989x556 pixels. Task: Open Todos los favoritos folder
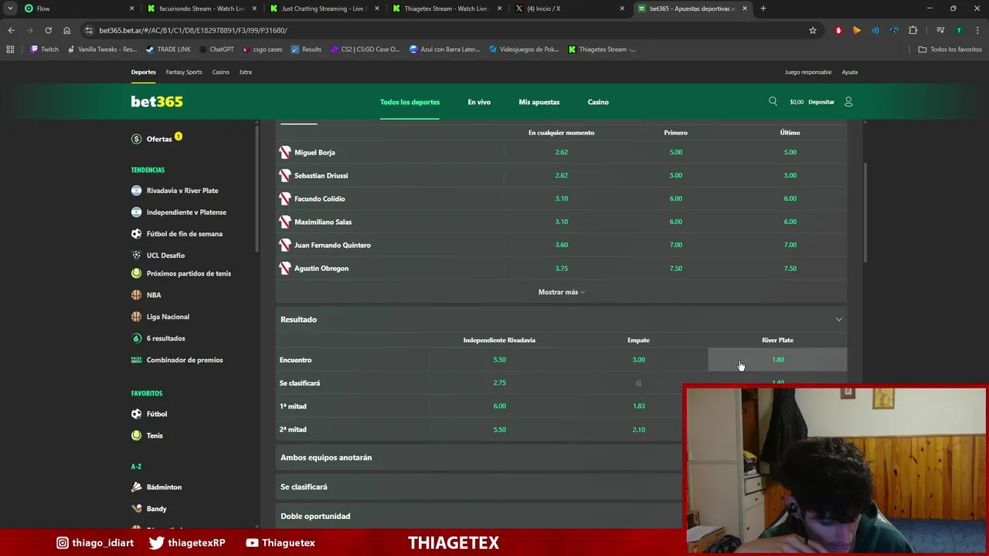point(950,49)
